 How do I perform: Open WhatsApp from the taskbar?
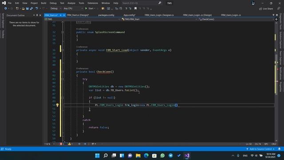pyautogui.click(x=162, y=156)
